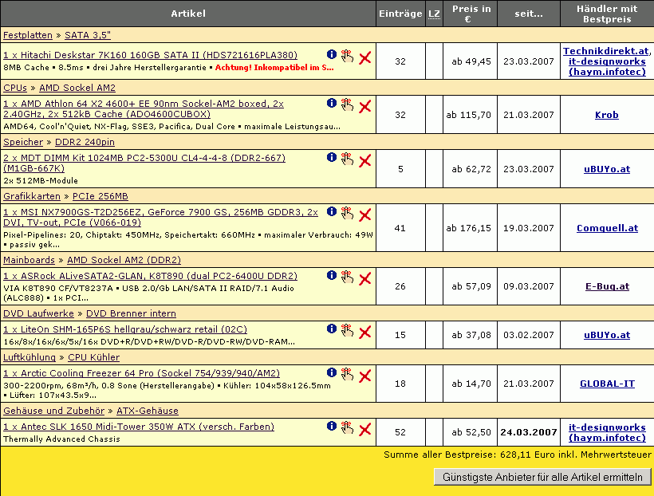Go to the Grafikkarten category
The image size is (654, 496).
pos(32,196)
